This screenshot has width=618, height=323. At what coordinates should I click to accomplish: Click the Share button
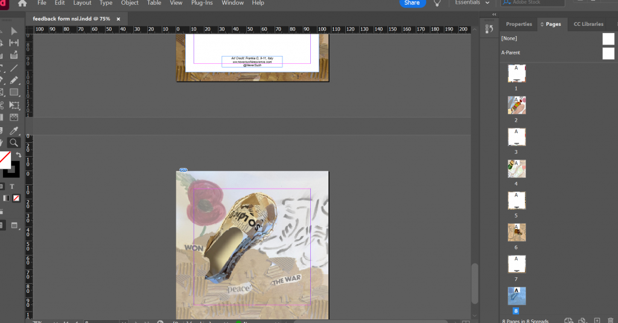point(412,3)
